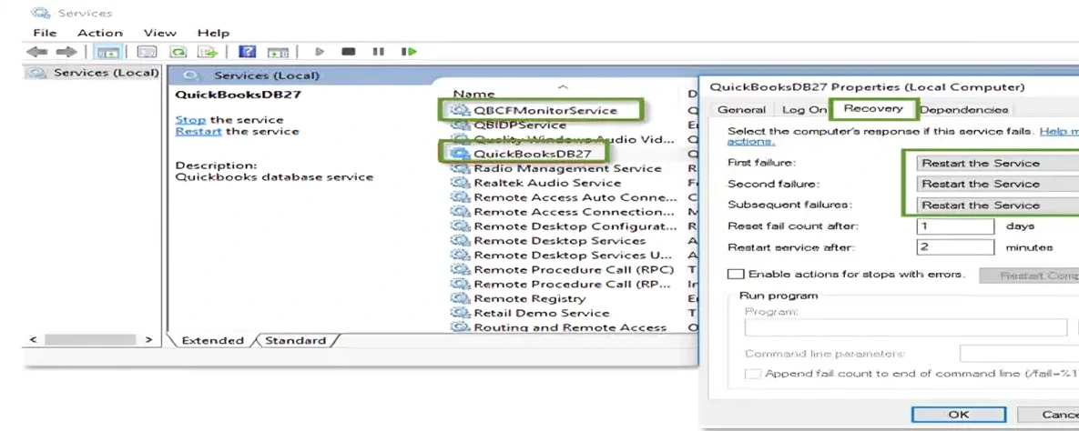Click the Restart Service green icon

click(x=410, y=52)
